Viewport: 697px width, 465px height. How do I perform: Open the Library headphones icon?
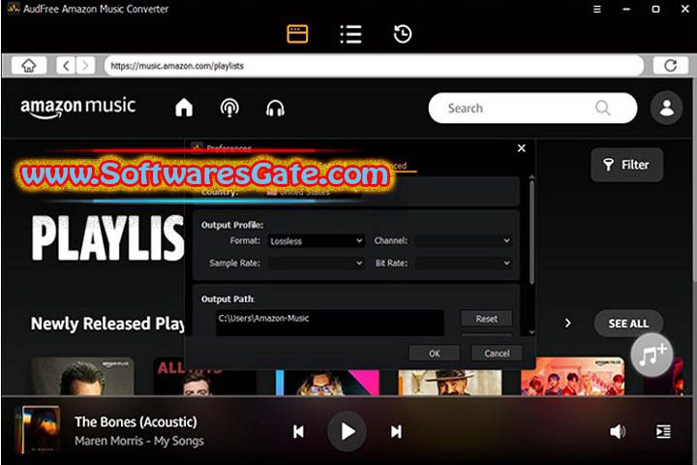275,108
